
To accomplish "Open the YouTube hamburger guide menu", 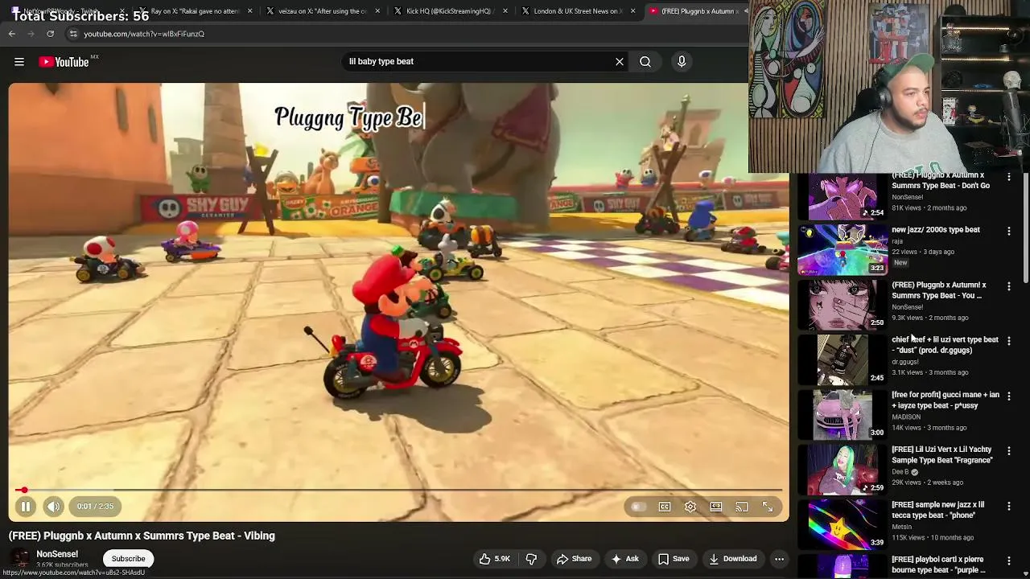I will (x=19, y=62).
